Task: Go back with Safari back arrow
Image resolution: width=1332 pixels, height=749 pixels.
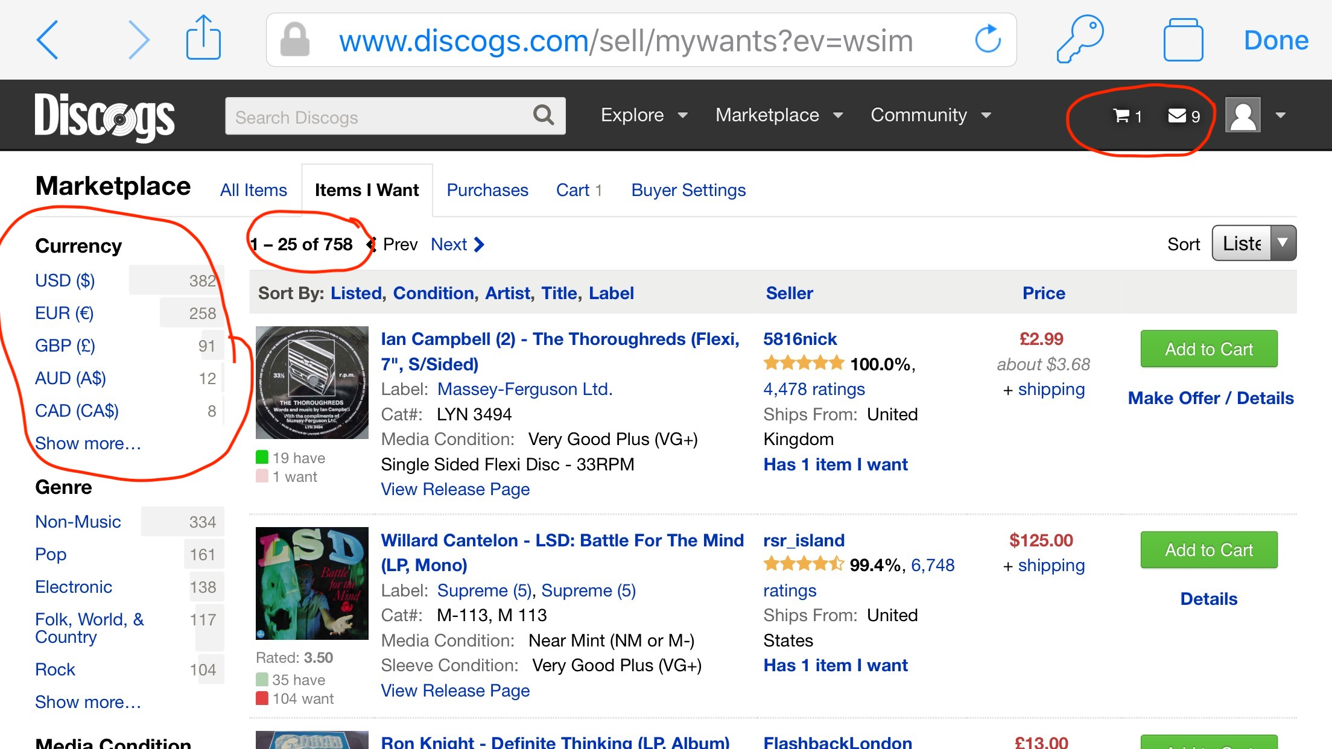Action: pos(47,40)
